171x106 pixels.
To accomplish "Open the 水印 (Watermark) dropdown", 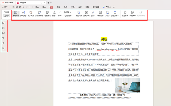I will (93, 14).
